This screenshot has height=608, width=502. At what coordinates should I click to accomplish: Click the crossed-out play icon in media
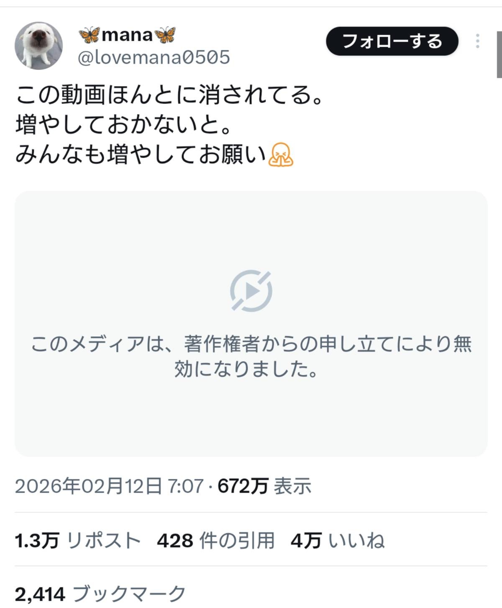251,291
